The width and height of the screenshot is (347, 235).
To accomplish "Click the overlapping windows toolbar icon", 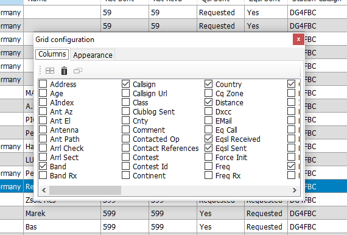I will click(x=78, y=71).
